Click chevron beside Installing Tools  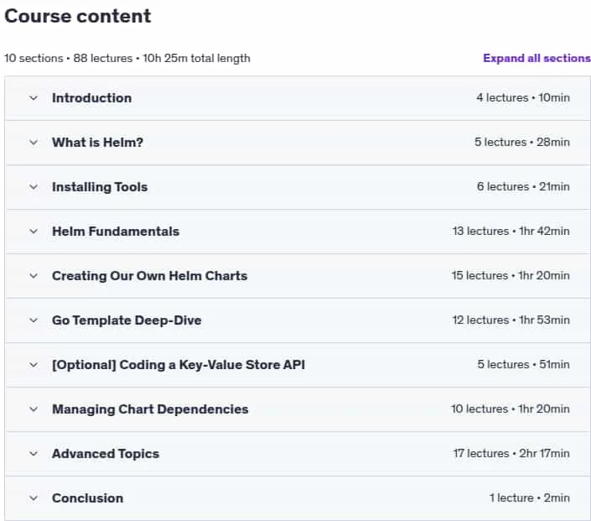point(34,187)
